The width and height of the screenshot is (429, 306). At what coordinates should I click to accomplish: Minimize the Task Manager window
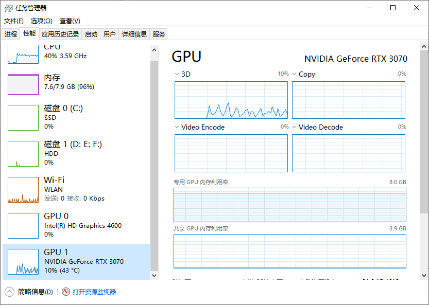click(x=370, y=8)
